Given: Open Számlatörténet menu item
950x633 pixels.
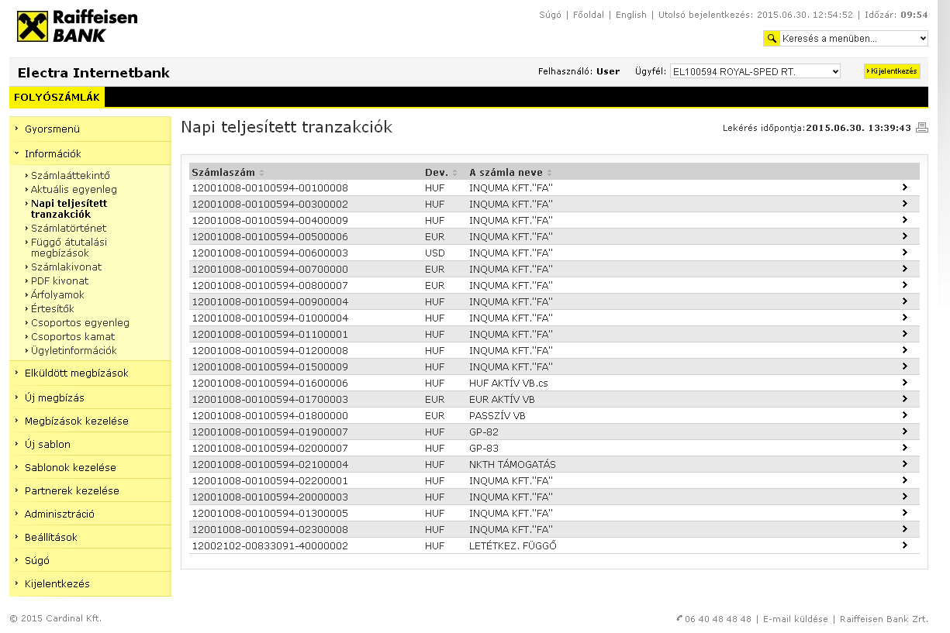Looking at the screenshot, I should tap(68, 228).
